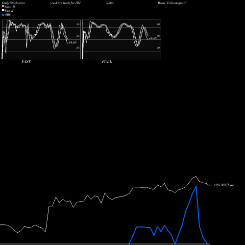245x245 pixels.
Task: Click the 20 axis label in FAST chart
Action: tap(78, 48)
